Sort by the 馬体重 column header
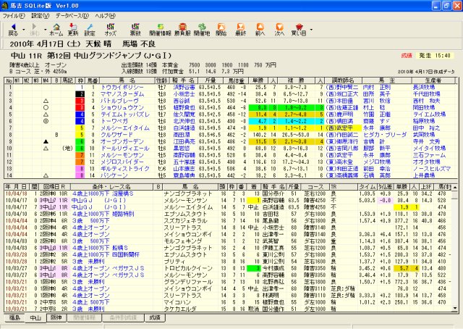463x329 pixels. point(237,80)
